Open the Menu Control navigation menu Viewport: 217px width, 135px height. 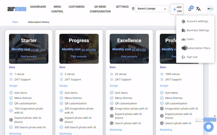[57, 9]
